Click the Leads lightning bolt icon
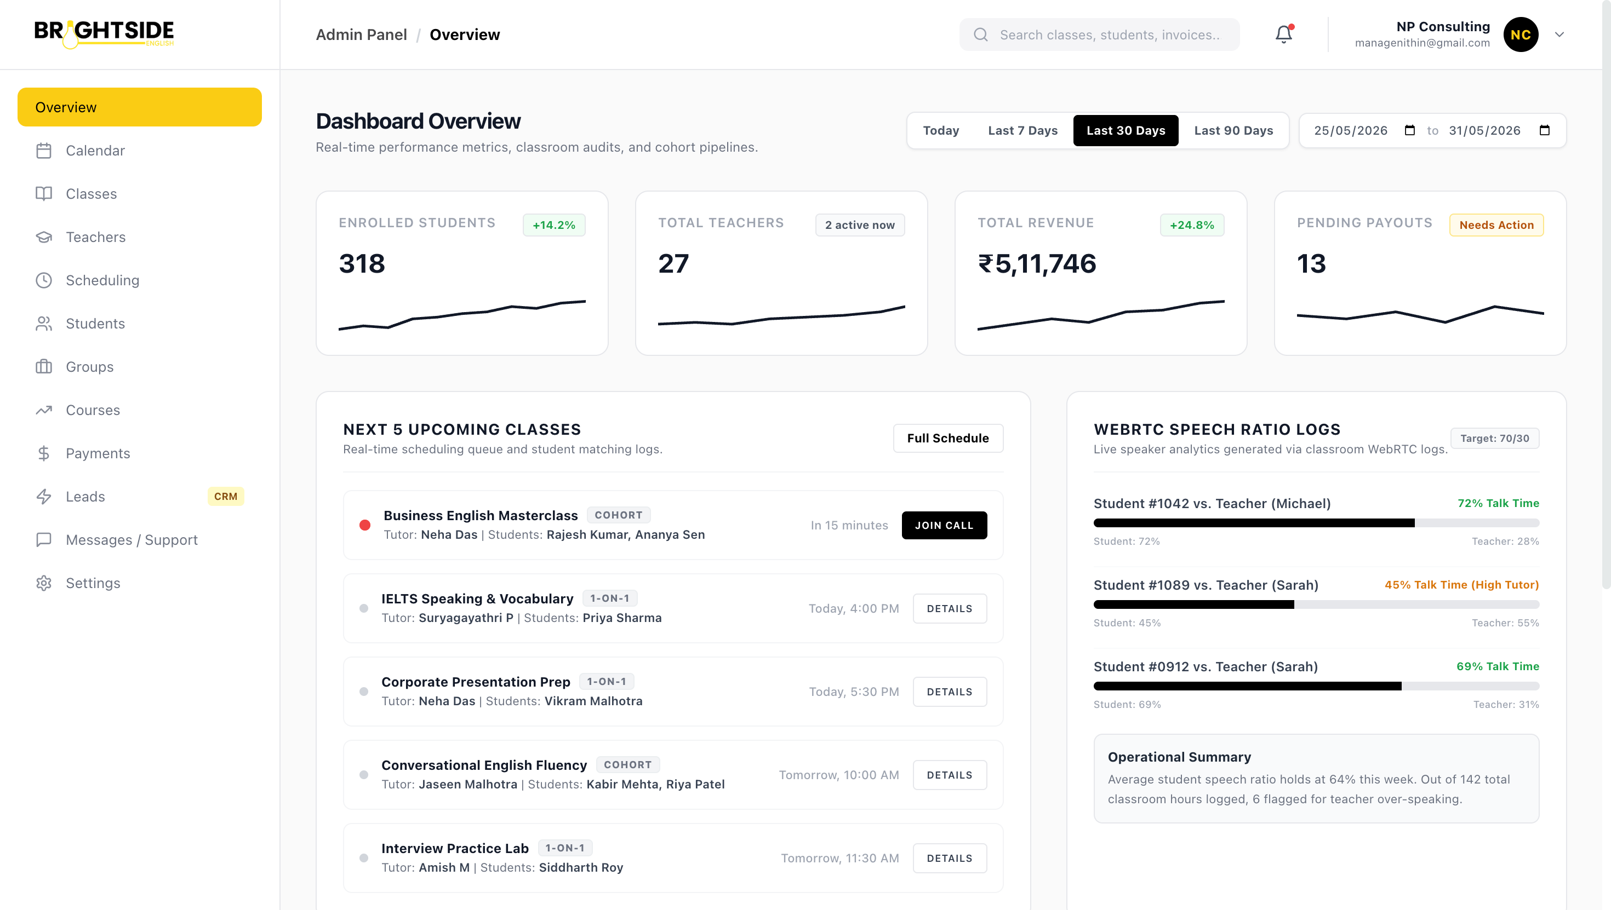Viewport: 1611px width, 910px height. 44,496
